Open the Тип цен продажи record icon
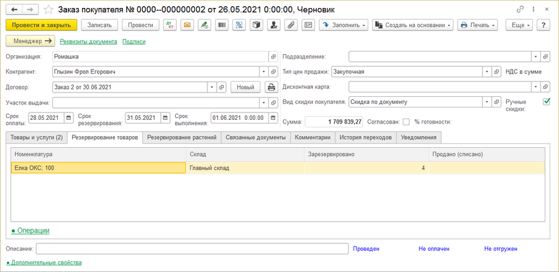This screenshot has height=272, width=559. coord(496,71)
